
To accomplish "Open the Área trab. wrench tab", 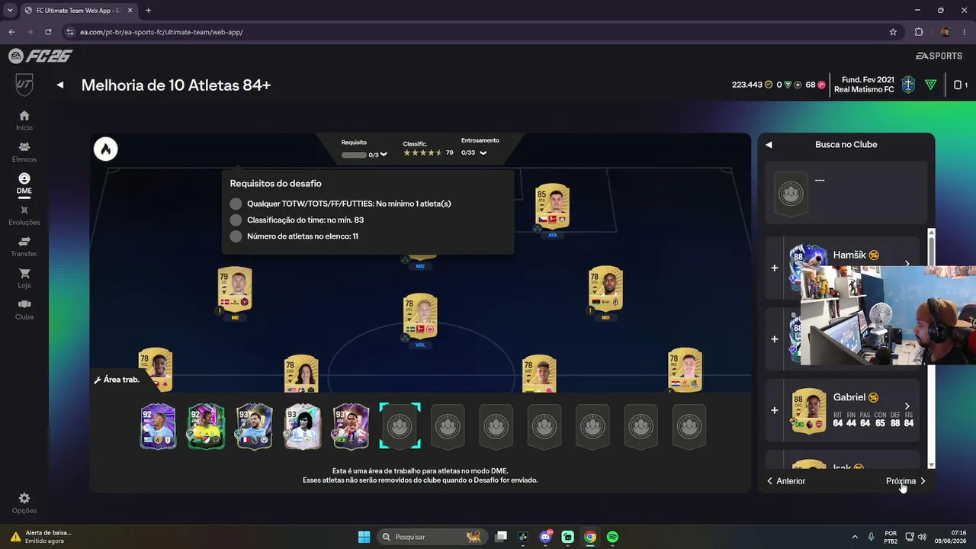I will (x=117, y=380).
